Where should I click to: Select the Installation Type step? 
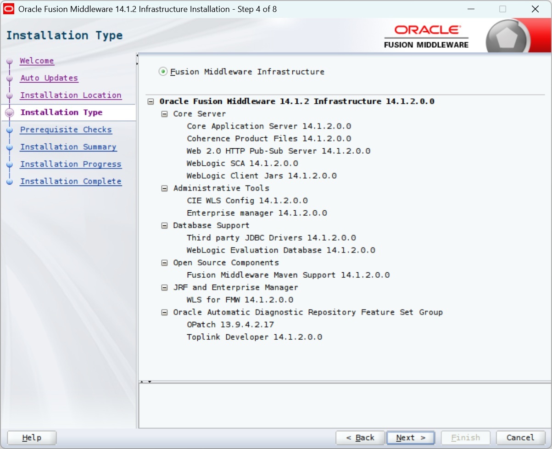coord(61,112)
